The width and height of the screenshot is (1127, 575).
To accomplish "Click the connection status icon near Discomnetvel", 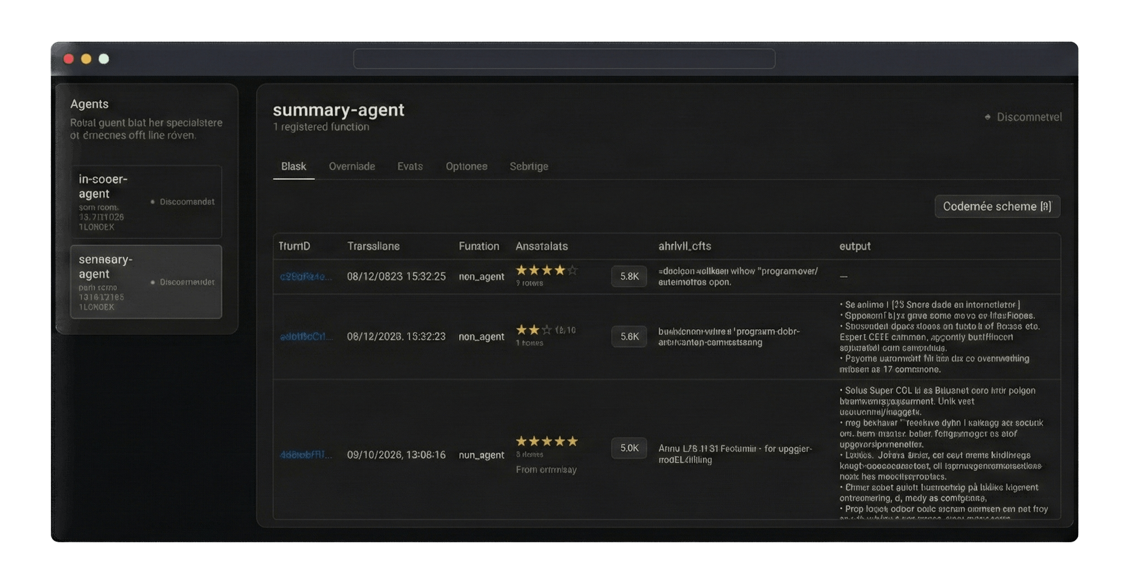I will 989,117.
